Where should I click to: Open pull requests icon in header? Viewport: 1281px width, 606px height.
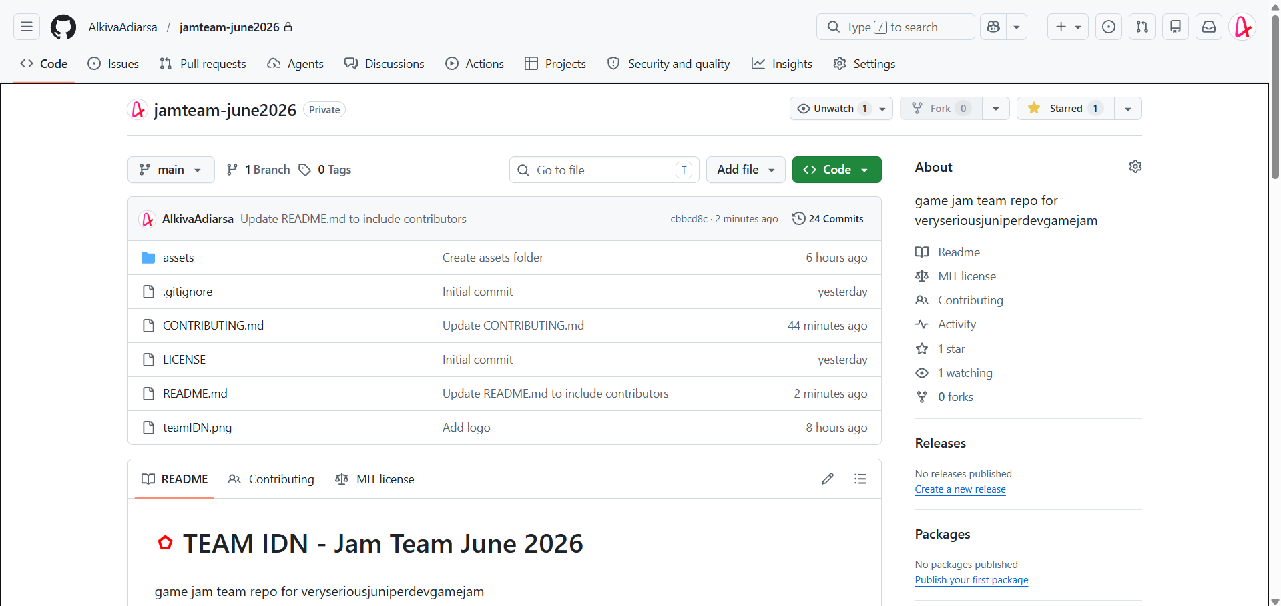[x=1142, y=27]
